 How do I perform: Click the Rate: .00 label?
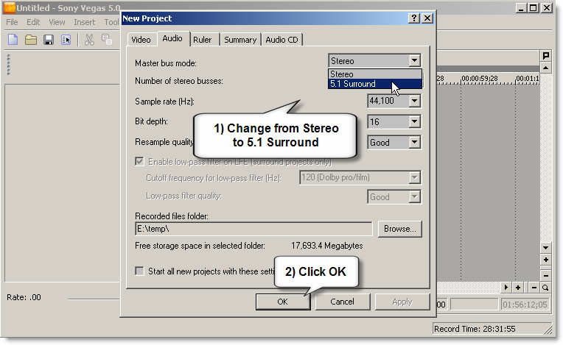(24, 297)
